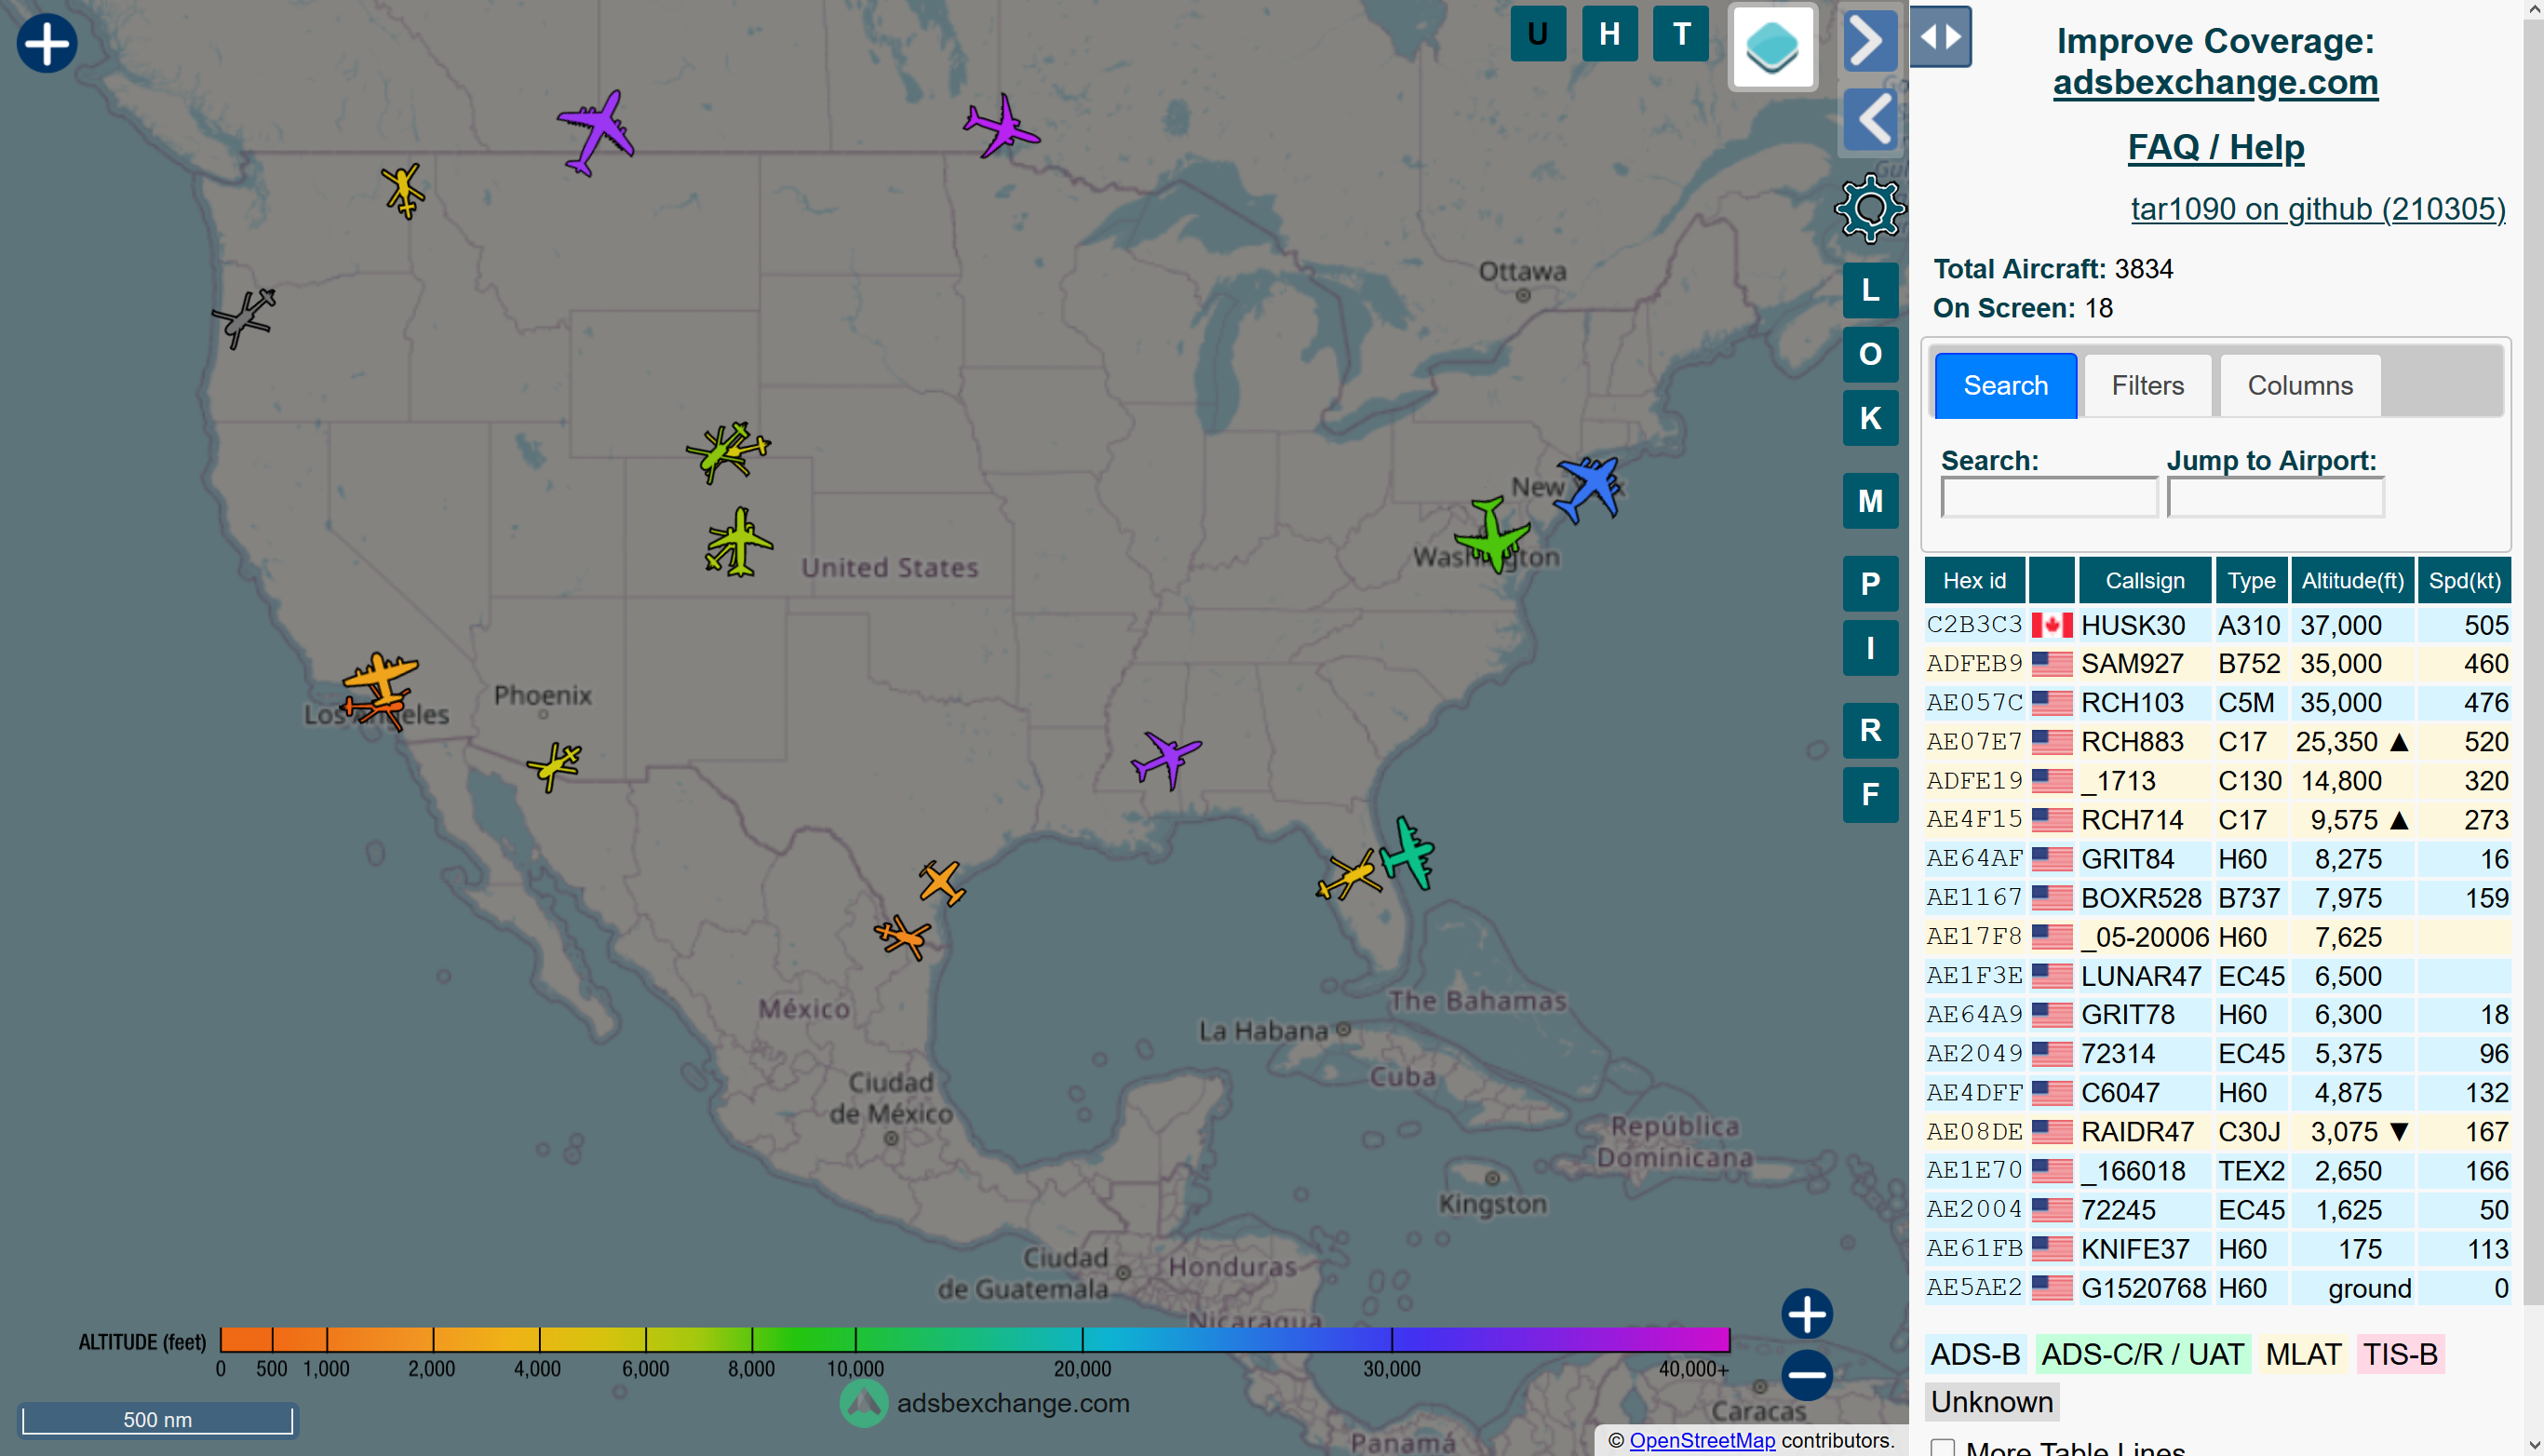Click the MLAT legend label
Image resolution: width=2544 pixels, height=1456 pixels.
click(x=2302, y=1354)
